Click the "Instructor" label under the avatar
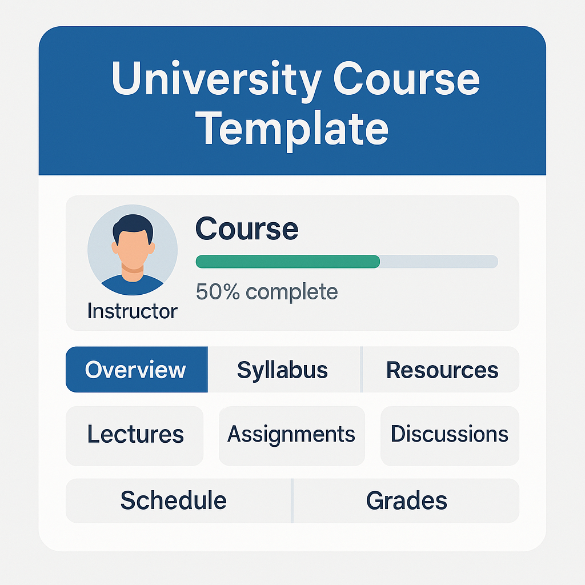Image resolution: width=585 pixels, height=585 pixels. [133, 311]
